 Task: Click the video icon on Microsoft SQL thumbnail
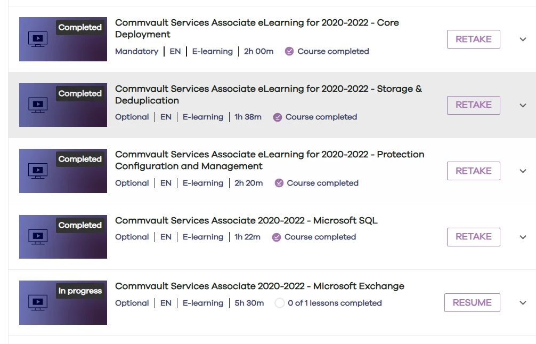click(x=38, y=237)
